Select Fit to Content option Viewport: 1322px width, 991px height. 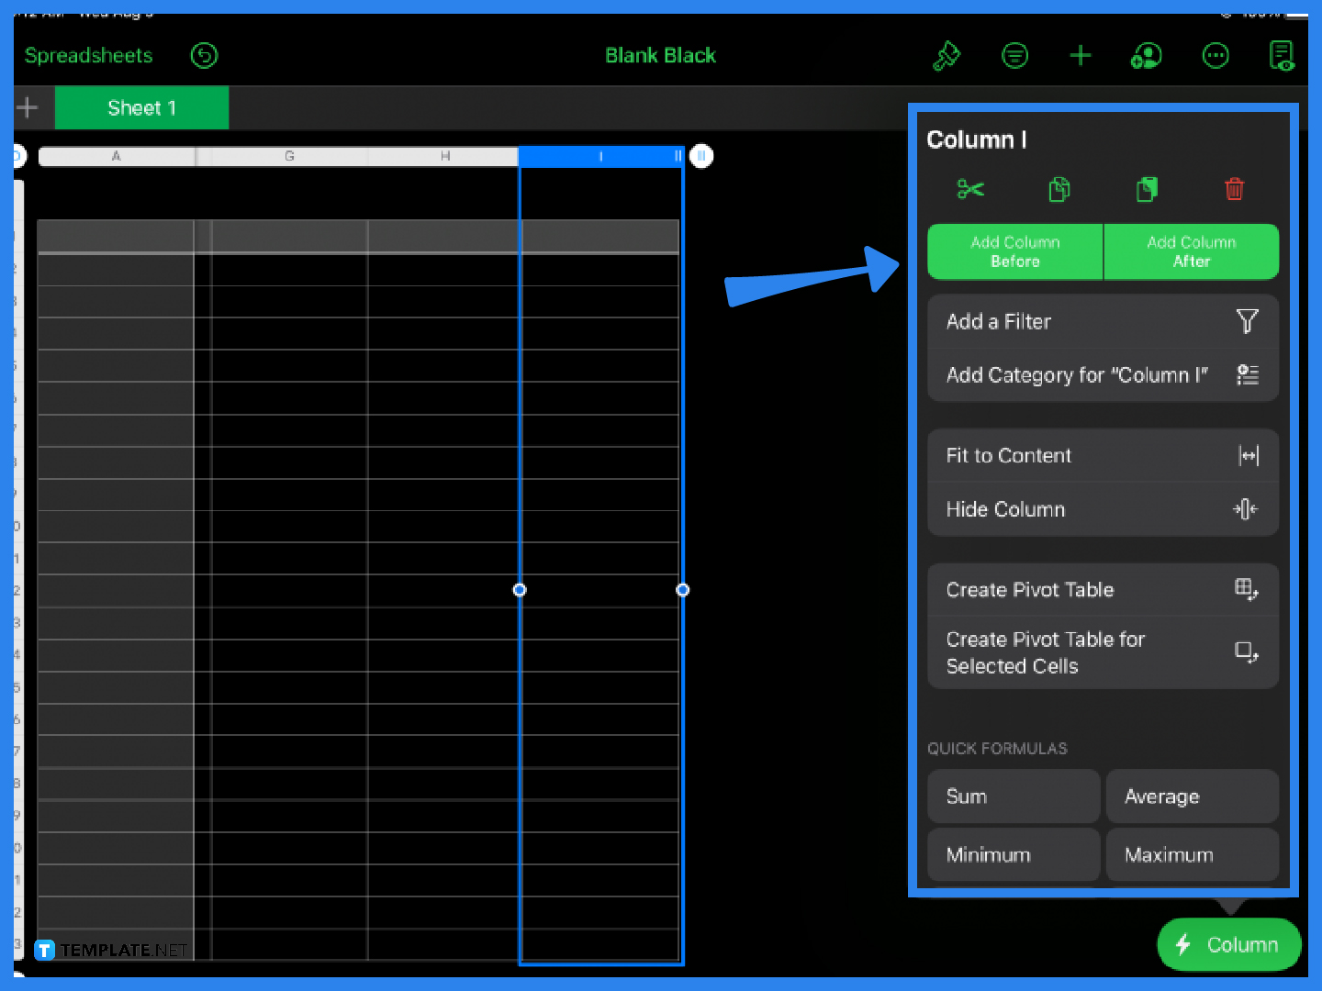pyautogui.click(x=1103, y=456)
